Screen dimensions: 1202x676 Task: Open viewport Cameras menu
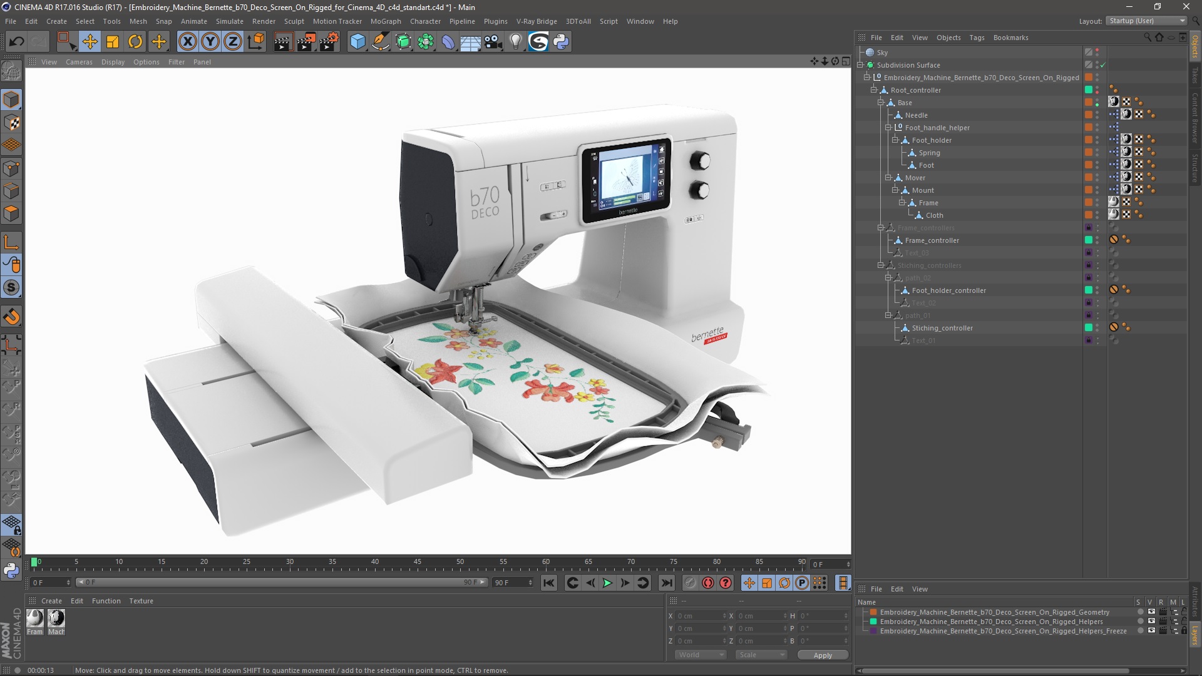[79, 62]
